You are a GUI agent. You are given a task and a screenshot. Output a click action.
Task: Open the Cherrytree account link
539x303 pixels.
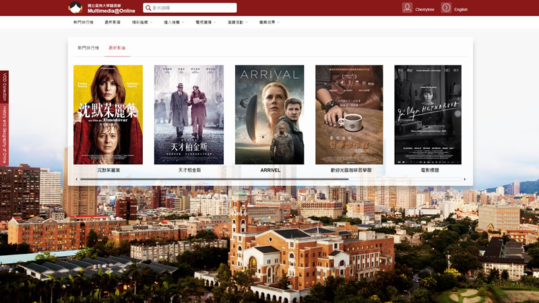424,9
